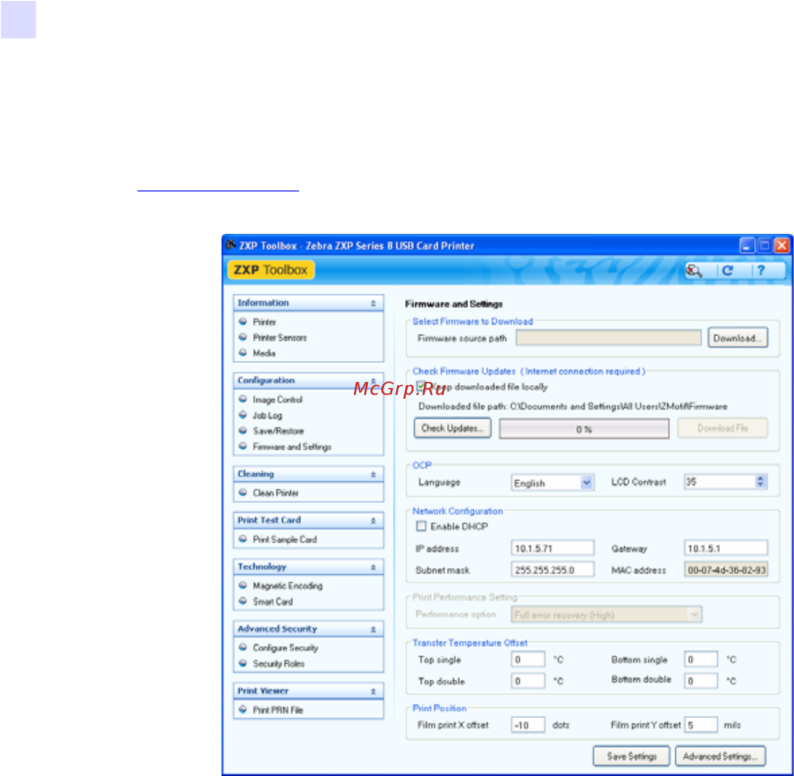Viewport: 794px width, 776px height.
Task: Open Print PRN File page
Action: point(278,710)
